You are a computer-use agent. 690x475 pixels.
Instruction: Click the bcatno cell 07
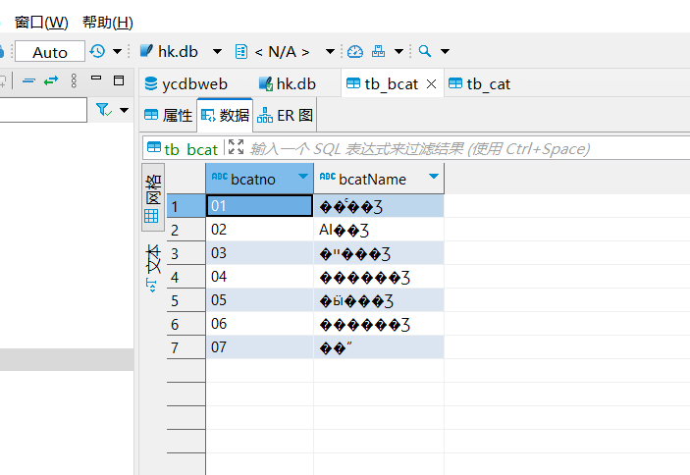[260, 347]
